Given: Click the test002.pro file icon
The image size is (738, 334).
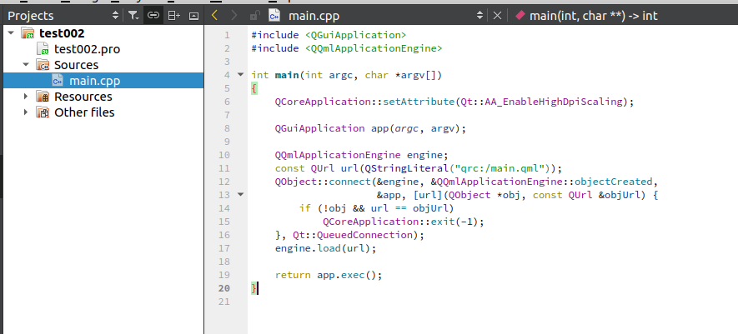Looking at the screenshot, I should click(43, 49).
